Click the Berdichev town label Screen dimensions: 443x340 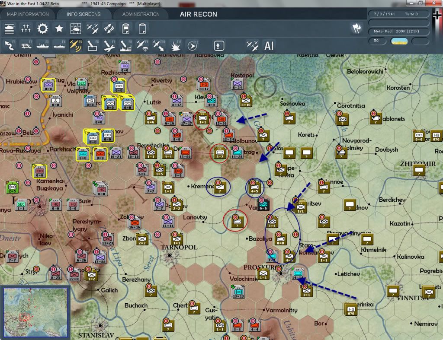tap(392, 200)
